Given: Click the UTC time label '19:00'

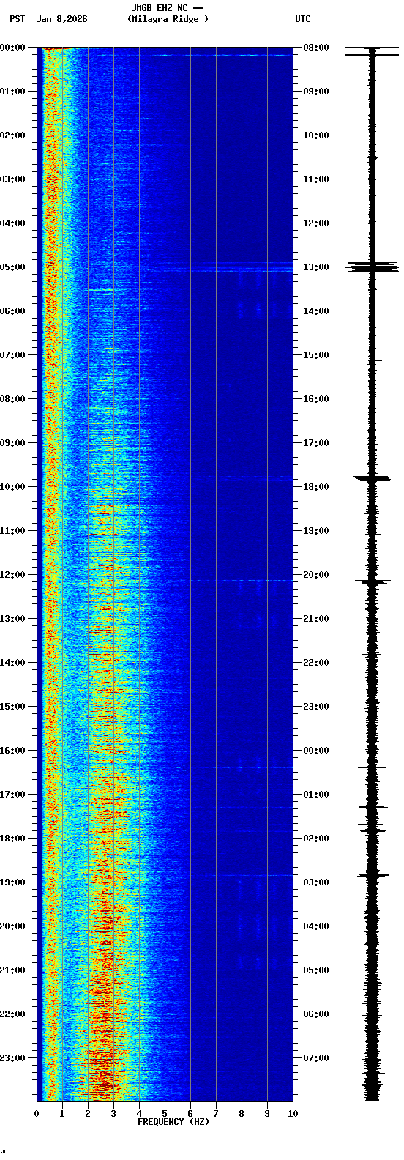Looking at the screenshot, I should 316,531.
